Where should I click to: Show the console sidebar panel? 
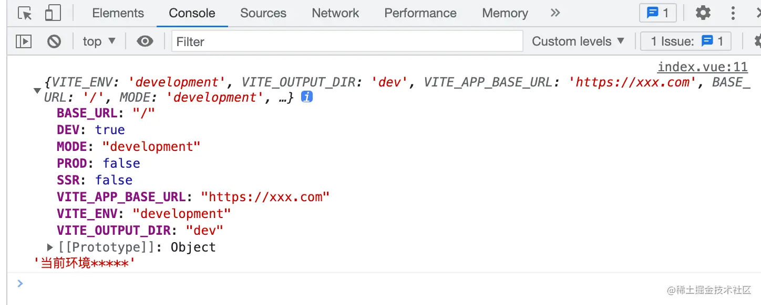(x=24, y=41)
